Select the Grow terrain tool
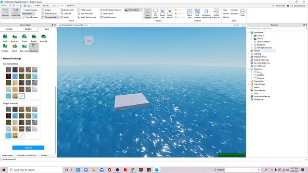Image resolution: width=308 pixels, height=173 pixels. click(x=24, y=38)
